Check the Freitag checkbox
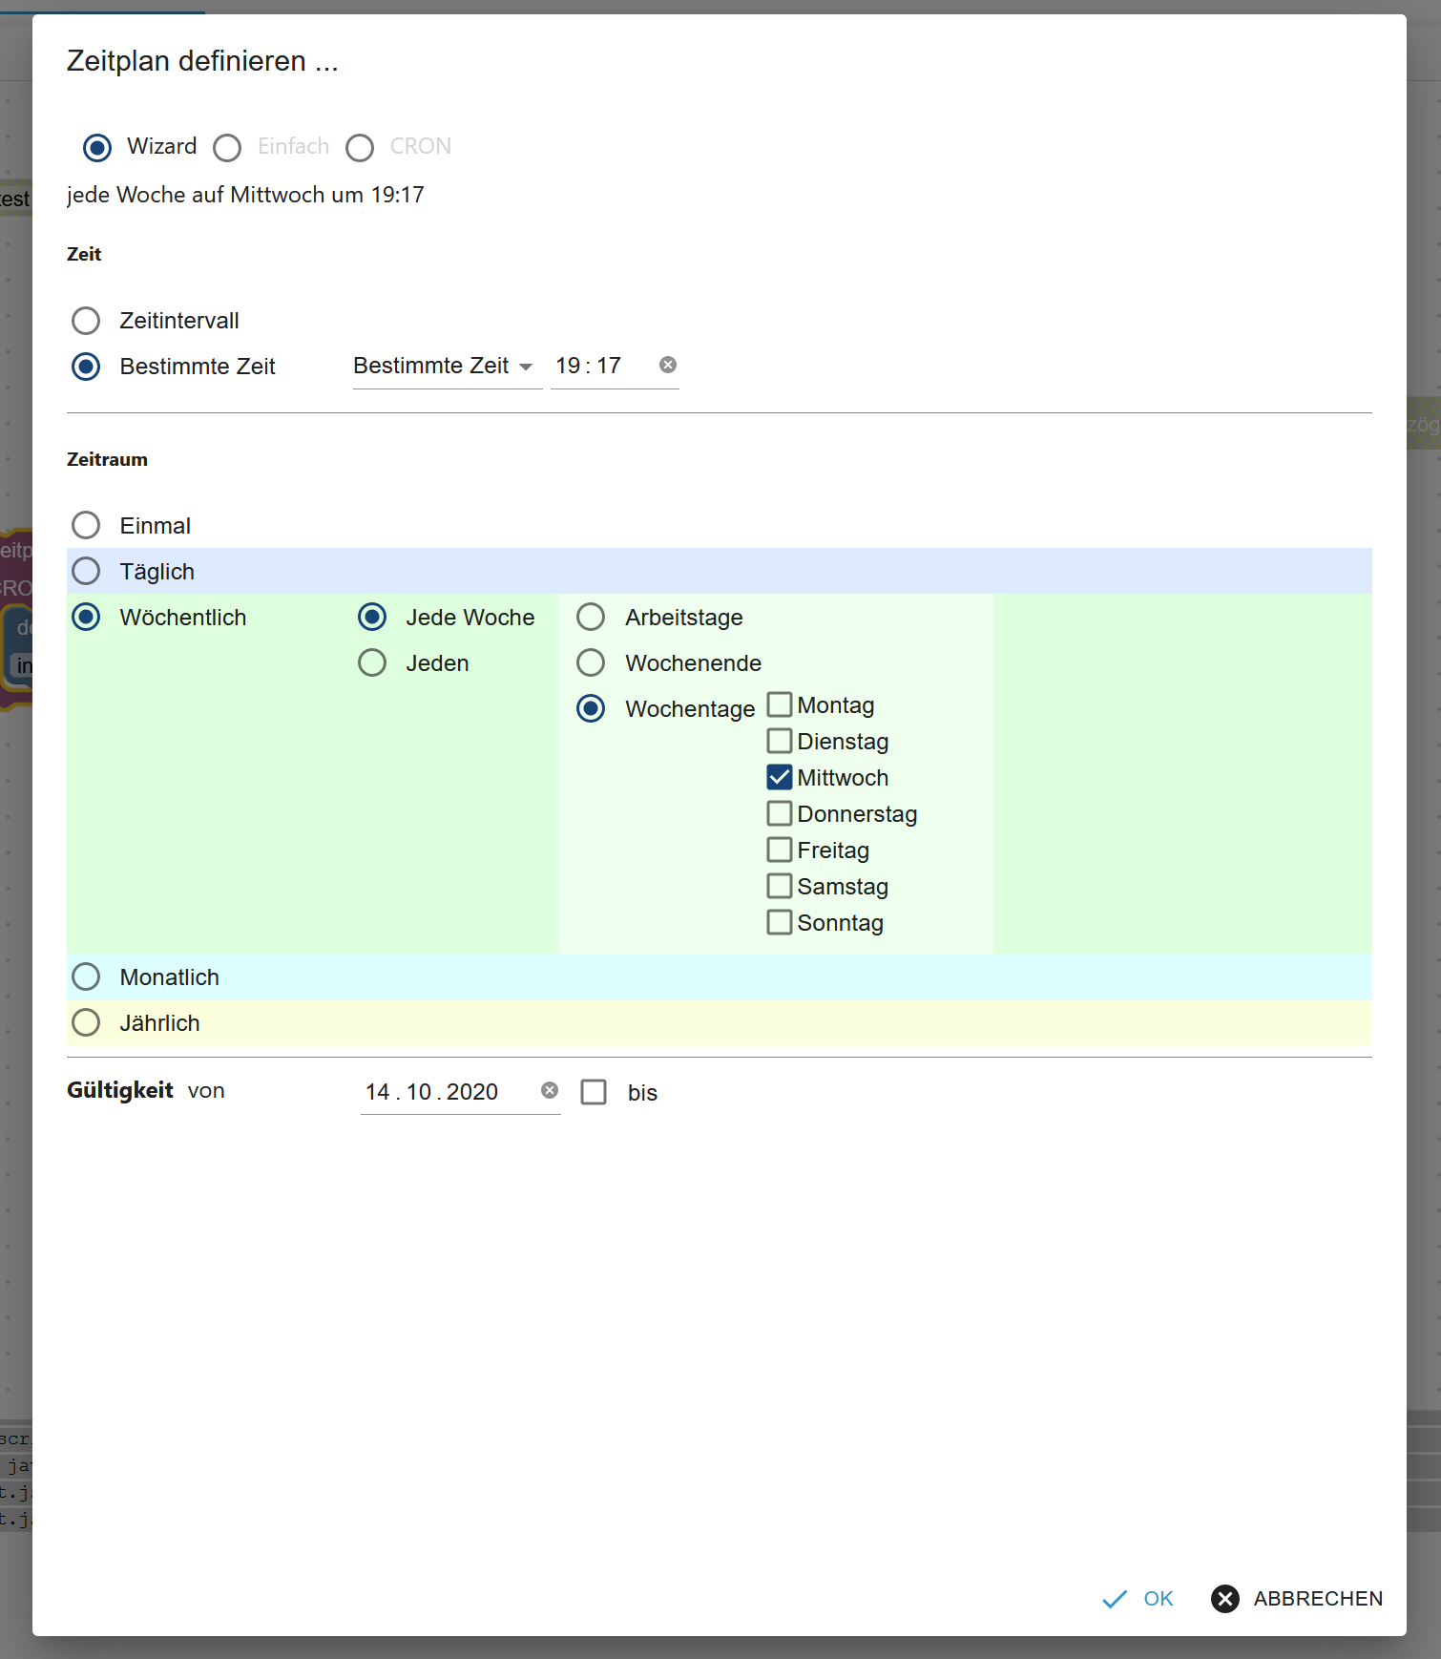The height and width of the screenshot is (1659, 1441). tap(780, 850)
